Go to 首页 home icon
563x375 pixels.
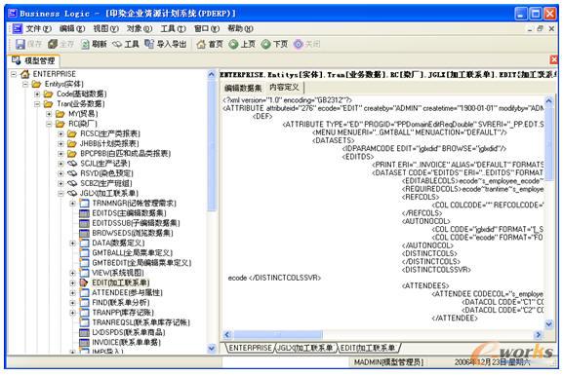tap(201, 45)
